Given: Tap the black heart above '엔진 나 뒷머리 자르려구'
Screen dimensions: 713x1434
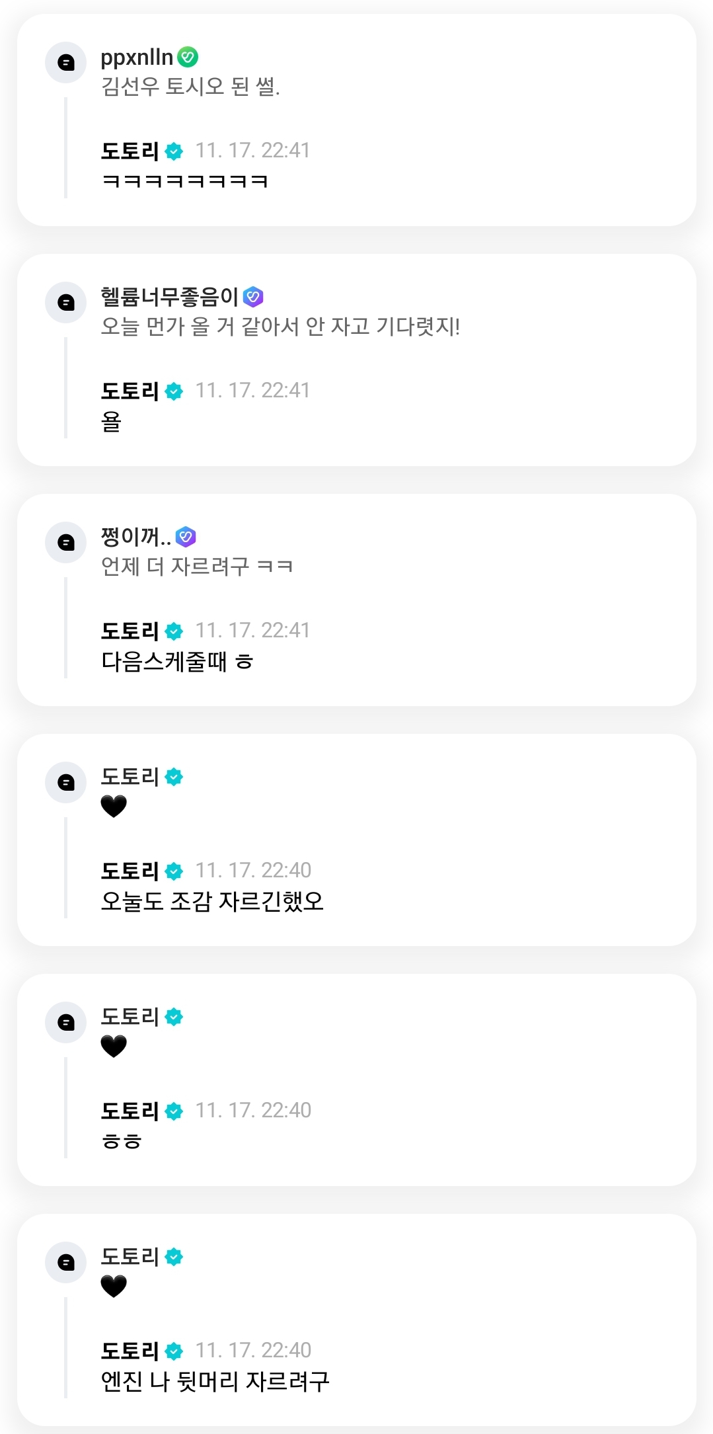Looking at the screenshot, I should pos(114,1287).
